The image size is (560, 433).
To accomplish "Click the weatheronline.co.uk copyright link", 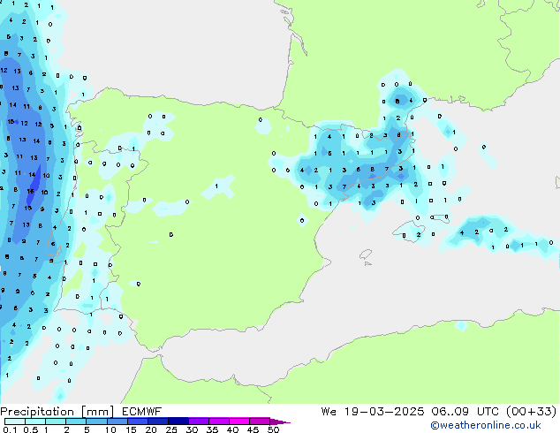I will (x=485, y=425).
